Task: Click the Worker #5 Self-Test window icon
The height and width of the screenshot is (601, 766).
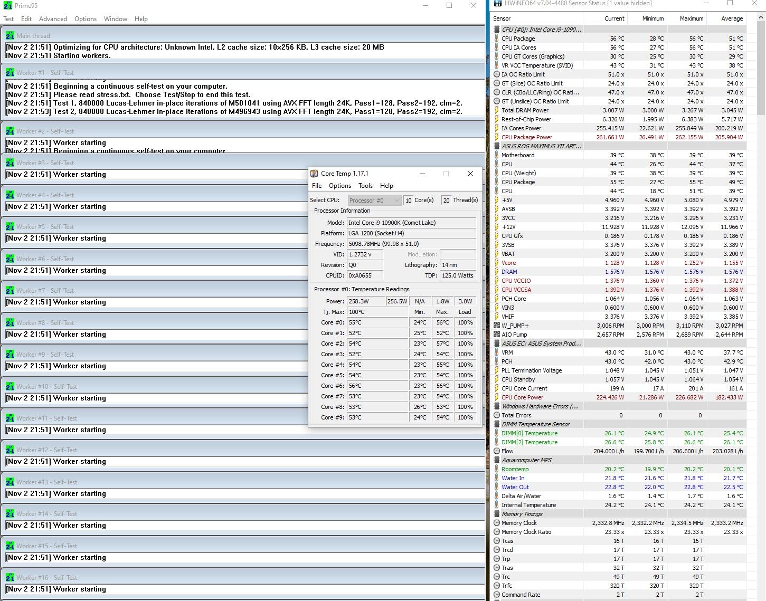Action: (10, 227)
